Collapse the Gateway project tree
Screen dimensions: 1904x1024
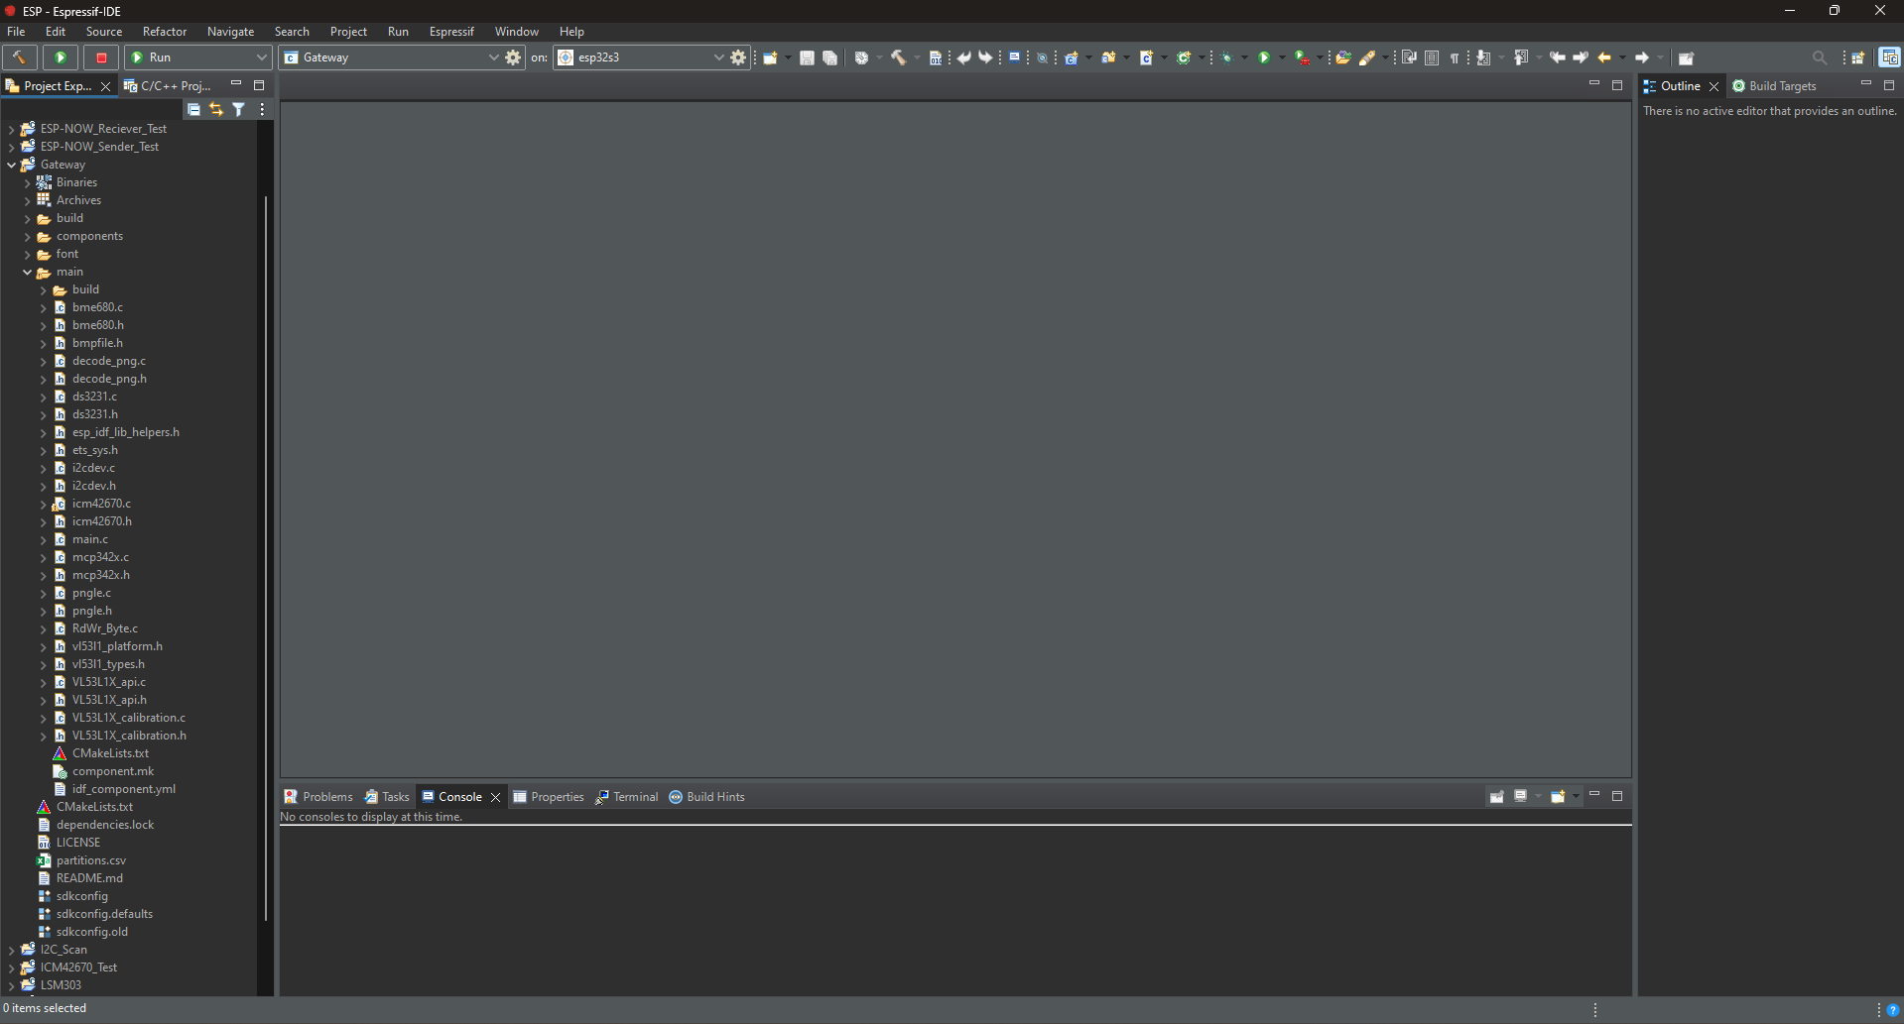tap(12, 165)
